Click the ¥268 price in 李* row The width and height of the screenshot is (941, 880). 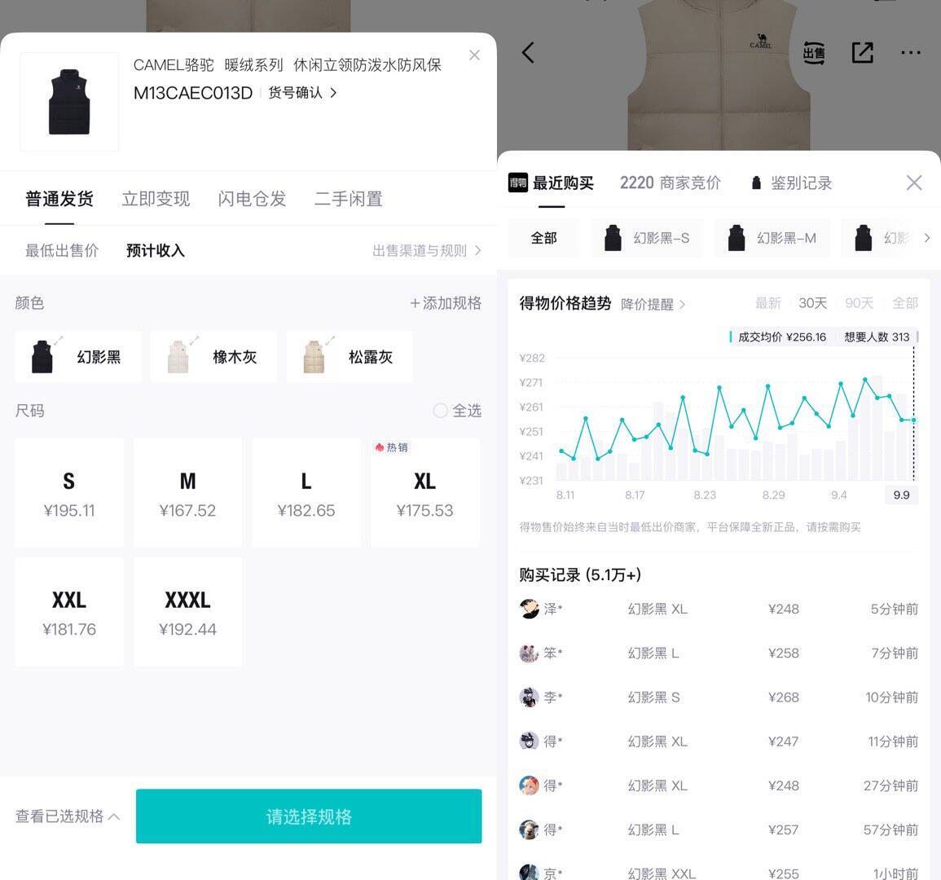tap(783, 697)
